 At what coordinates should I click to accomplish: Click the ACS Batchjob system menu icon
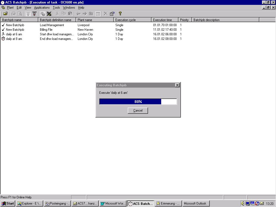tap(2, 2)
